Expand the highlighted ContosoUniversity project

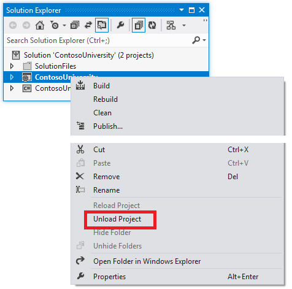pos(12,77)
